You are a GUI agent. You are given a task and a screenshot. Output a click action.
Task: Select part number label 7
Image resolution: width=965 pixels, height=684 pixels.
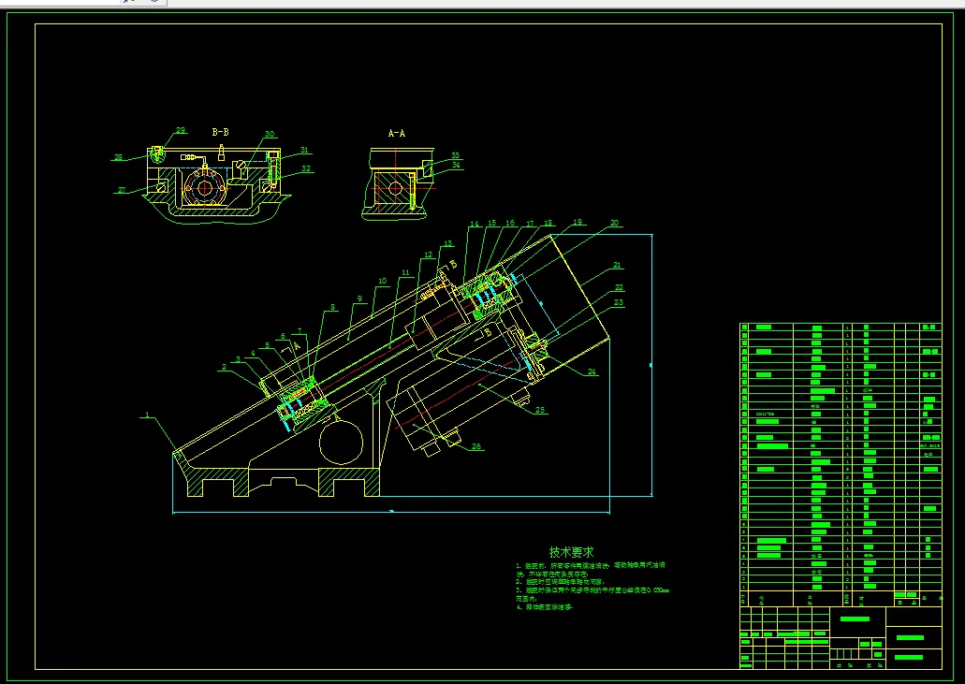click(300, 331)
